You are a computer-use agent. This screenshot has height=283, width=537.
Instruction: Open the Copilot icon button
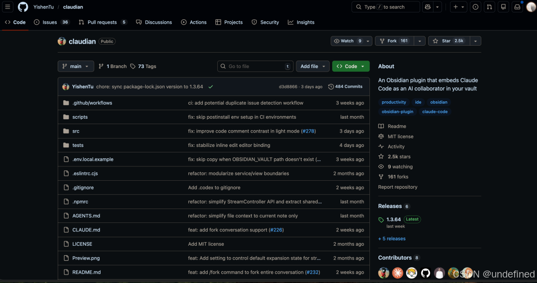point(428,7)
